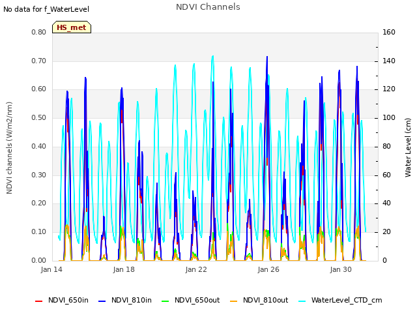Click the Jan 22 x-axis label
The image size is (417, 313).
pos(196,269)
